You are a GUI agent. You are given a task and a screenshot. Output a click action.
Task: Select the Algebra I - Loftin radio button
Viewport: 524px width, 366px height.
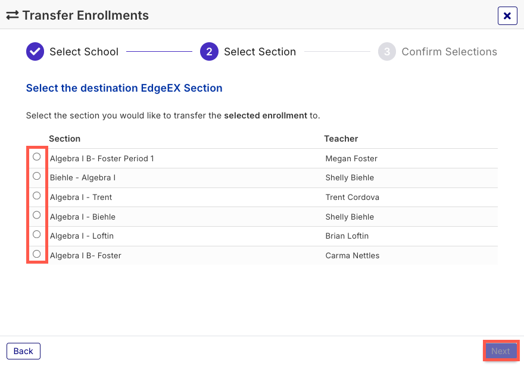[x=37, y=234]
